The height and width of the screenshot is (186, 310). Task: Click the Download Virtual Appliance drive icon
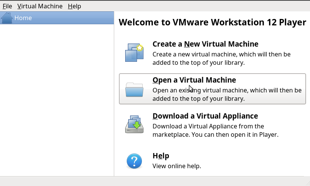click(x=134, y=124)
